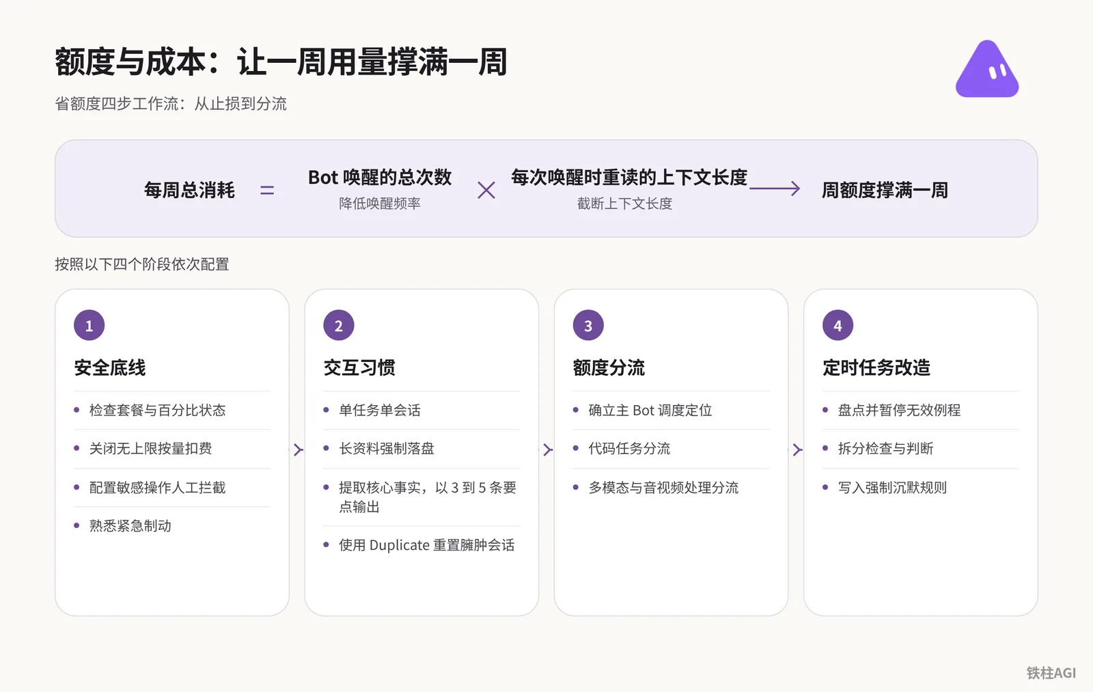
Task: Click the caption 截断上下文长度
Action: (624, 204)
